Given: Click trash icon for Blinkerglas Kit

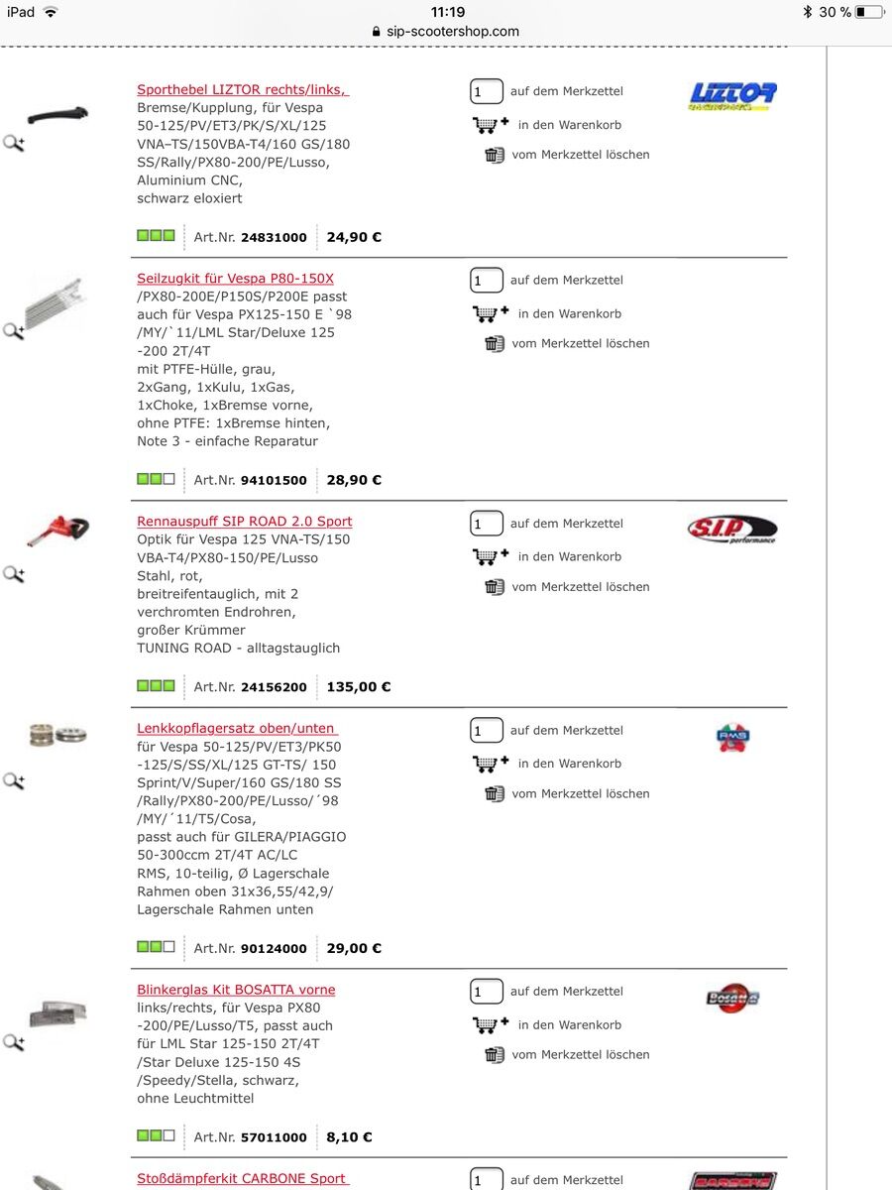Looking at the screenshot, I should click(x=495, y=1054).
